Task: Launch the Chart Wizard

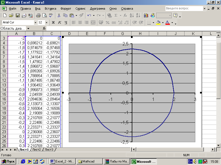Action: 146,15
